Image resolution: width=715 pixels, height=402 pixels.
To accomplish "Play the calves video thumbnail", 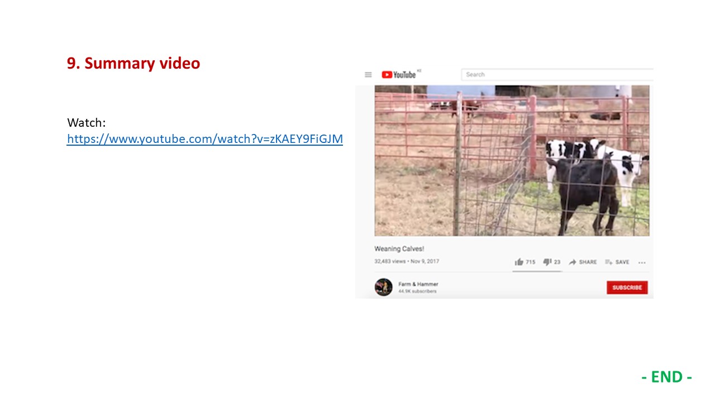I will [x=512, y=161].
